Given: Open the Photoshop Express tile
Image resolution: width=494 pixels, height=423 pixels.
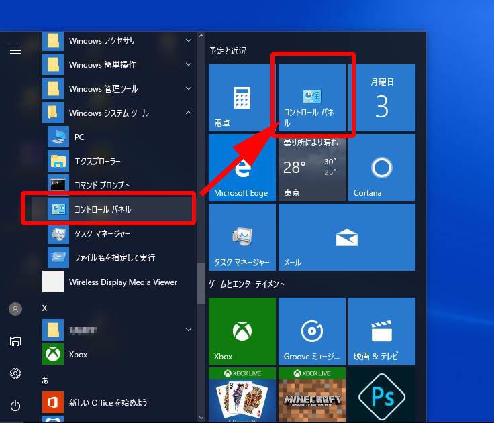Looking at the screenshot, I should 381,396.
